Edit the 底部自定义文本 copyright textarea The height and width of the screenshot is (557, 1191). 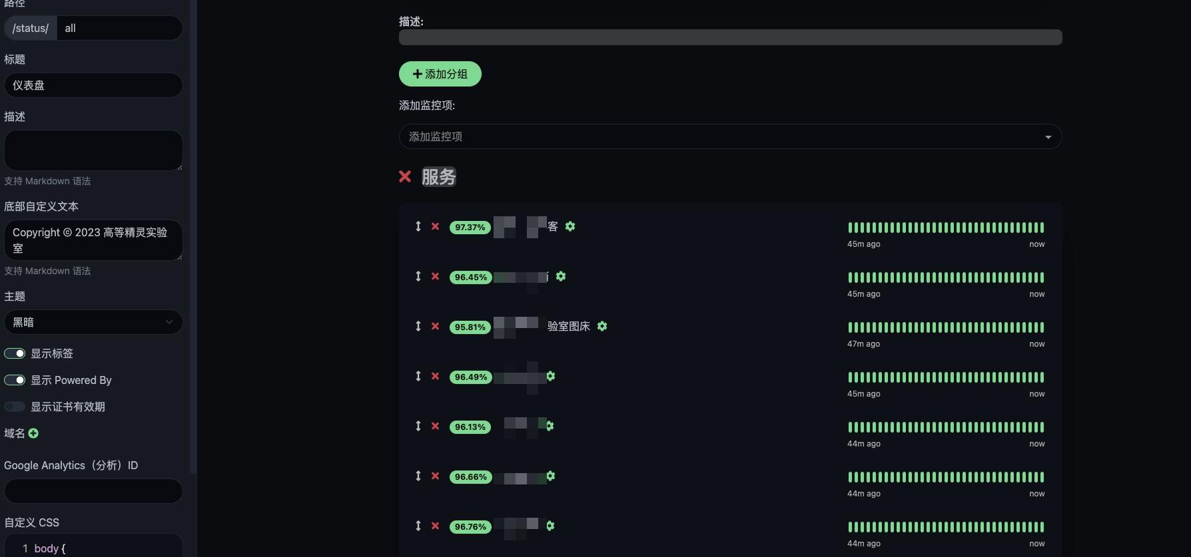coord(93,240)
